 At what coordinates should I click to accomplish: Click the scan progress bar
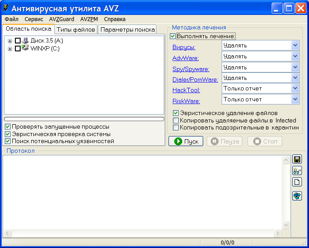point(84,119)
